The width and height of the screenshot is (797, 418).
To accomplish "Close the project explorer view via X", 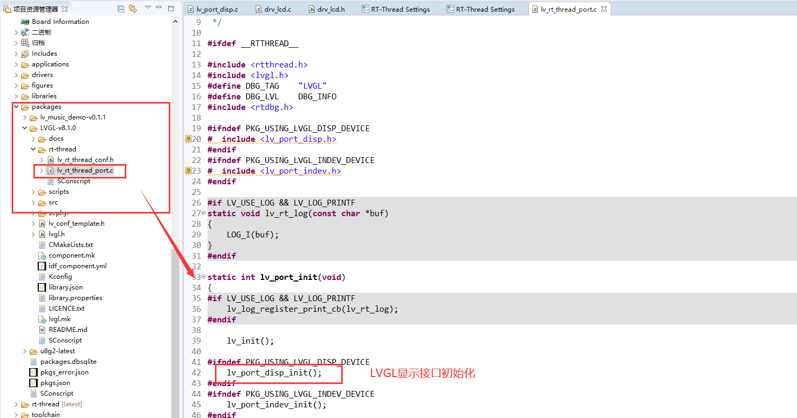I will click(65, 9).
